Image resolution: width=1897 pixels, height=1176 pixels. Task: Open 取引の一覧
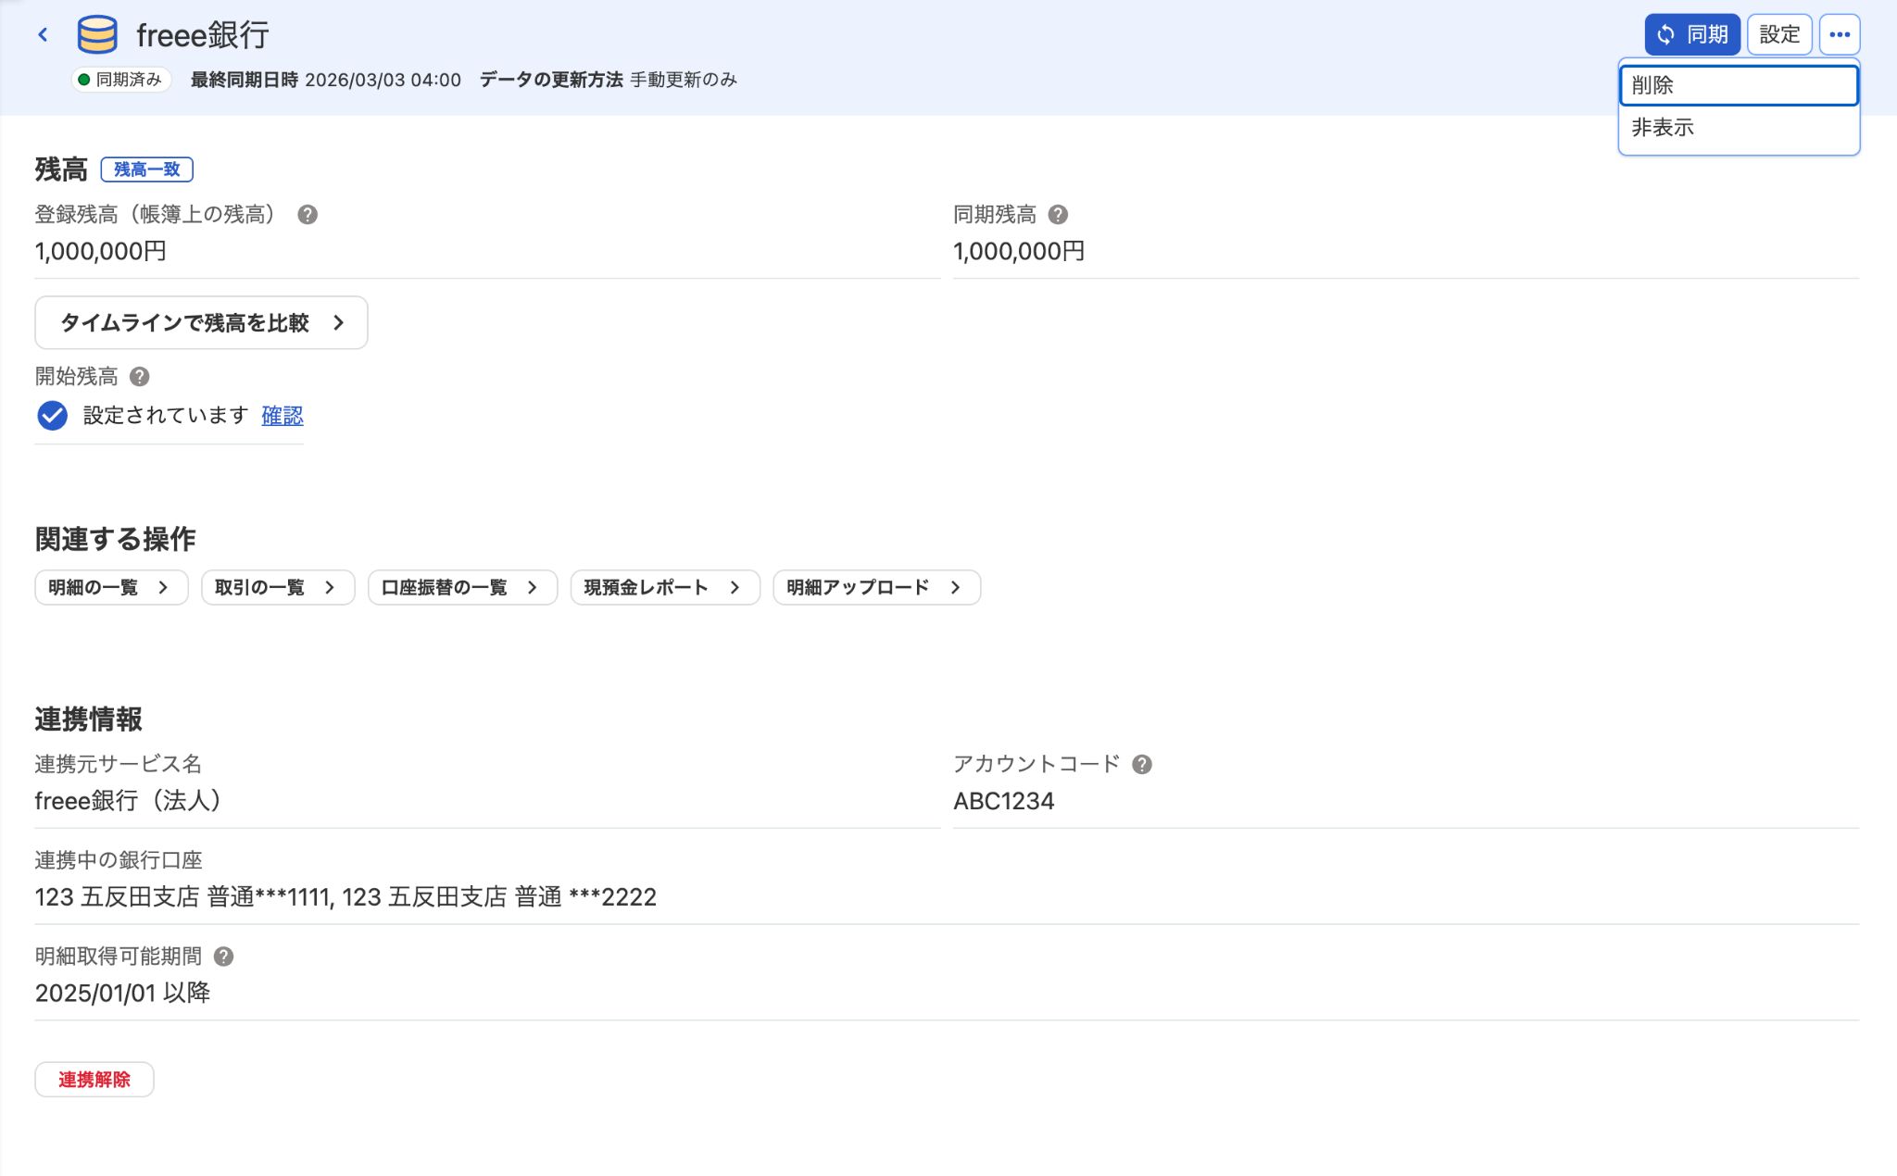277,587
